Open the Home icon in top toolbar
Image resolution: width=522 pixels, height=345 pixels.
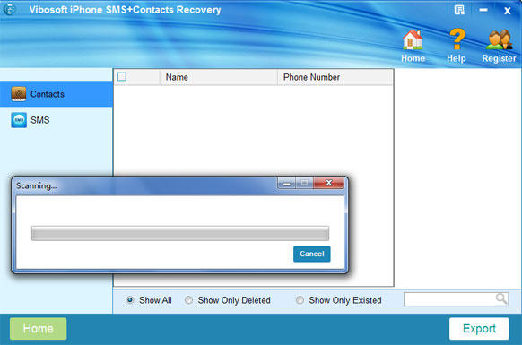(x=413, y=40)
